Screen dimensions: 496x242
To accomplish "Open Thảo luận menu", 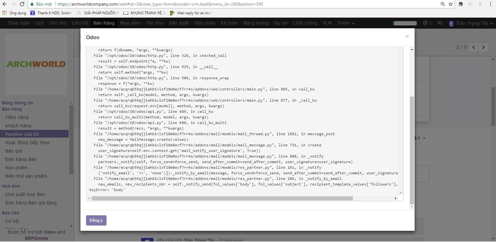I will (x=19, y=23).
